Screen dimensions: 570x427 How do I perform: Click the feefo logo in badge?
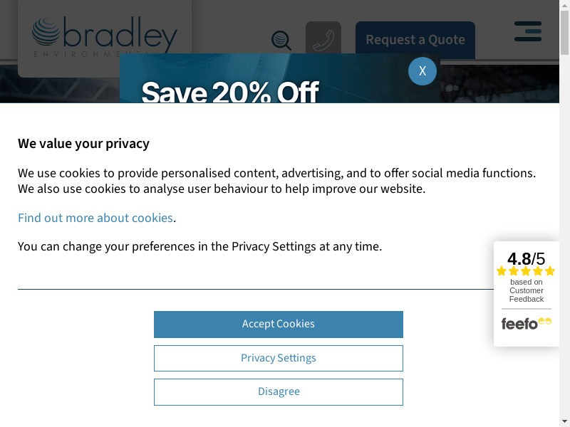point(526,323)
